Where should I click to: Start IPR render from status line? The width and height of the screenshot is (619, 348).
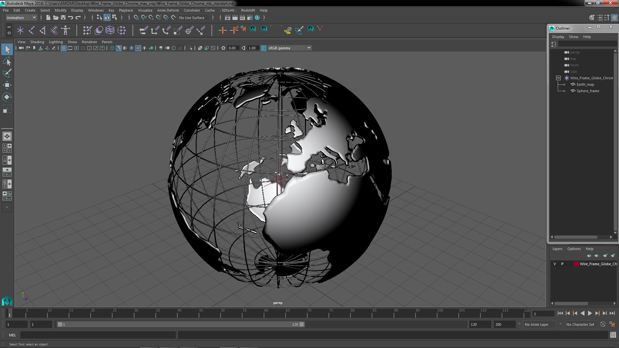tap(242, 17)
